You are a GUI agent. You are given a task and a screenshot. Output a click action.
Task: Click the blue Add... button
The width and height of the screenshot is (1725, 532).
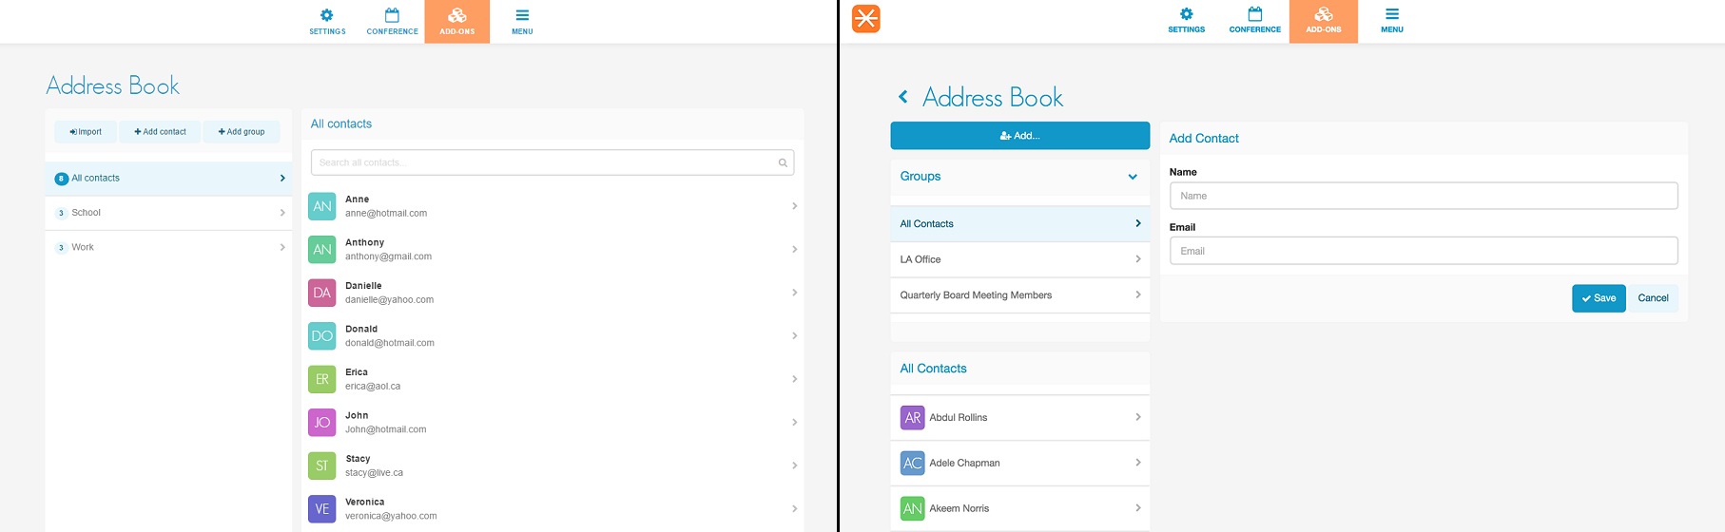[x=1019, y=136]
